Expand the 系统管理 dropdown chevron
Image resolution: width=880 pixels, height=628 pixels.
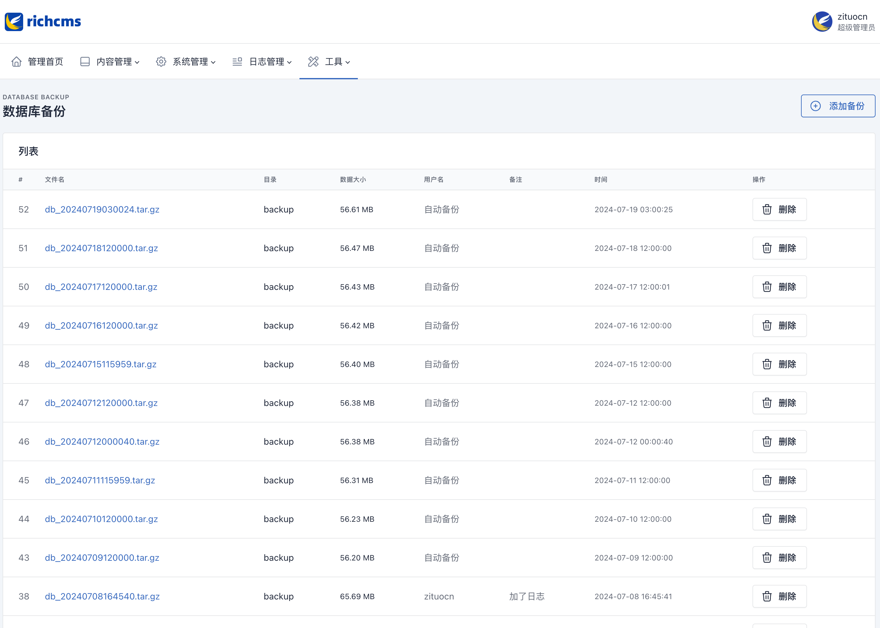213,62
